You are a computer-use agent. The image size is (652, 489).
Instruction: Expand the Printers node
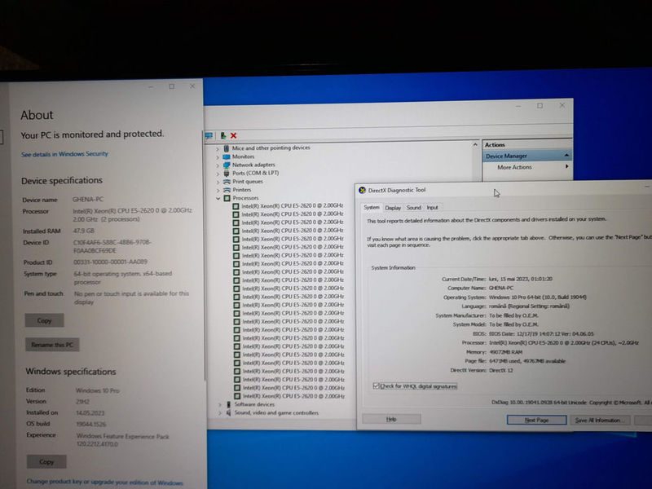(218, 191)
